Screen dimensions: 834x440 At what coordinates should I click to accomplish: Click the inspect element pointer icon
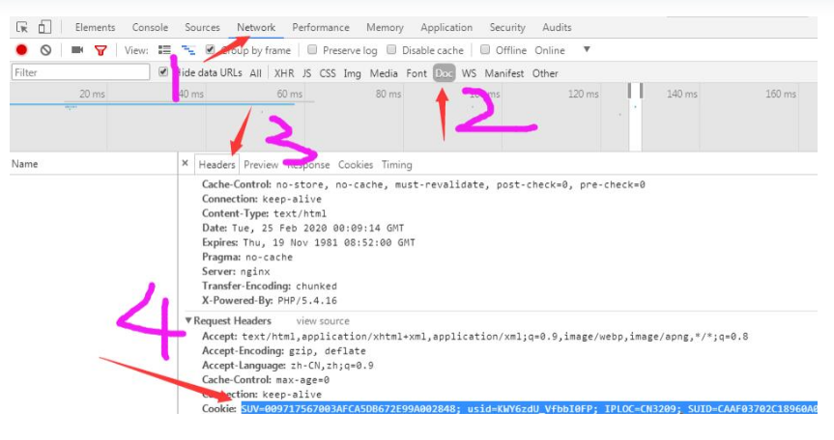click(22, 28)
